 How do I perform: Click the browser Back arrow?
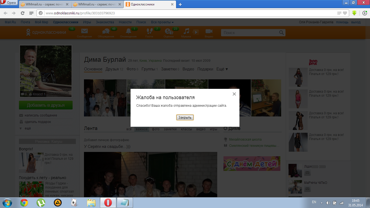(x=5, y=13)
